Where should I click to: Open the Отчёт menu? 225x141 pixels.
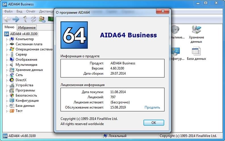point(31,11)
